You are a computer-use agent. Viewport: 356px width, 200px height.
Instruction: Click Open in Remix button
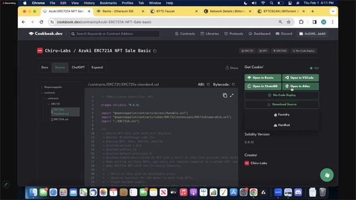coord(263,78)
